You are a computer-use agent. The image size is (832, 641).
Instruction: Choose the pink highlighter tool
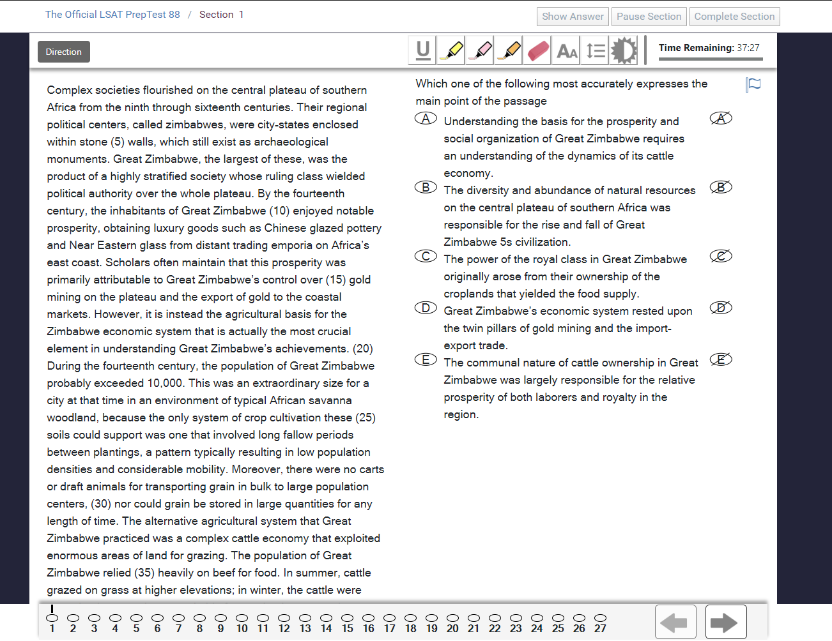click(480, 50)
